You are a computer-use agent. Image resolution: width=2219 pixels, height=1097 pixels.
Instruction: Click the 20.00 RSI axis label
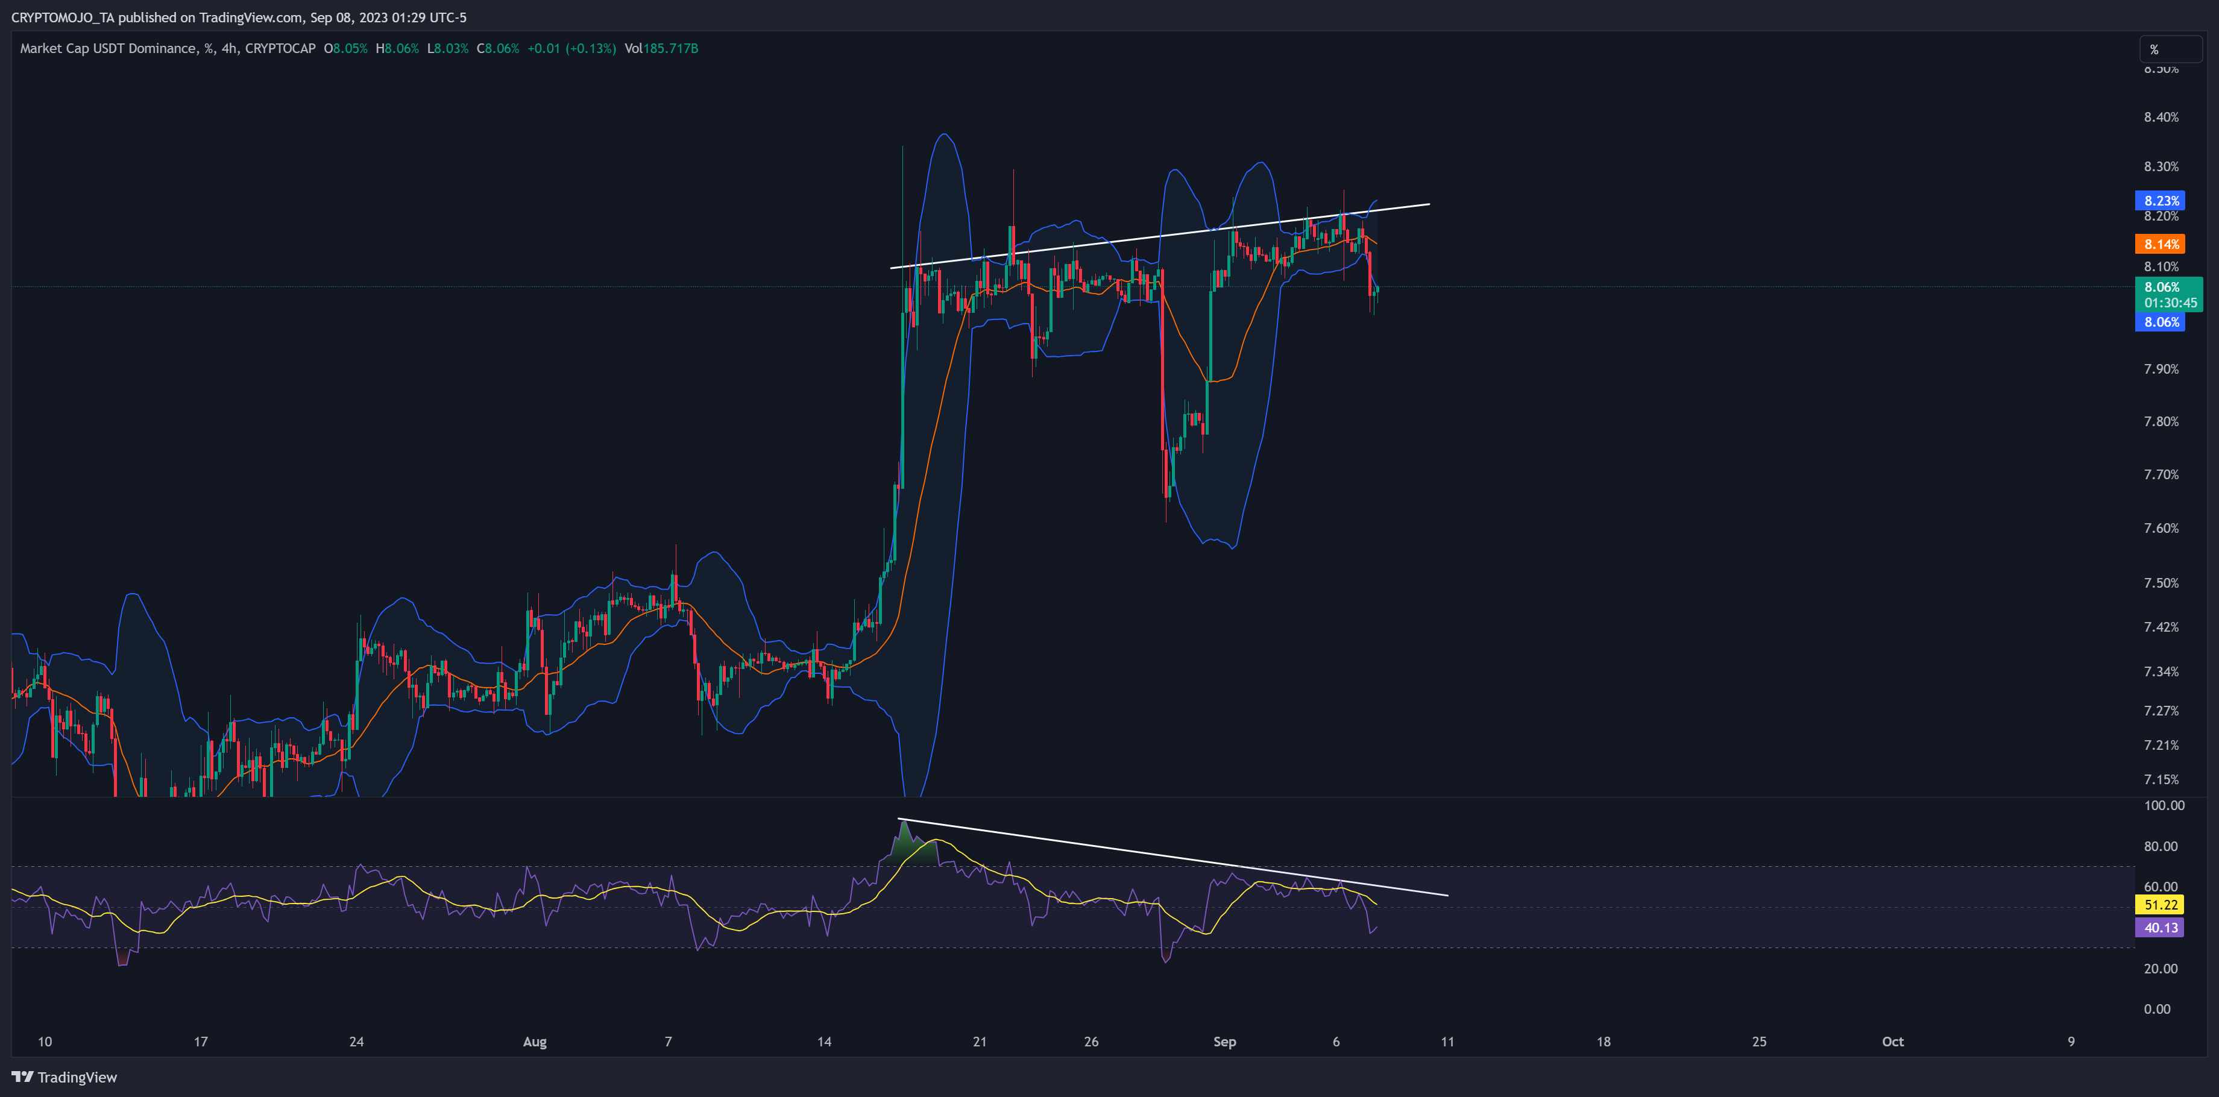2161,969
